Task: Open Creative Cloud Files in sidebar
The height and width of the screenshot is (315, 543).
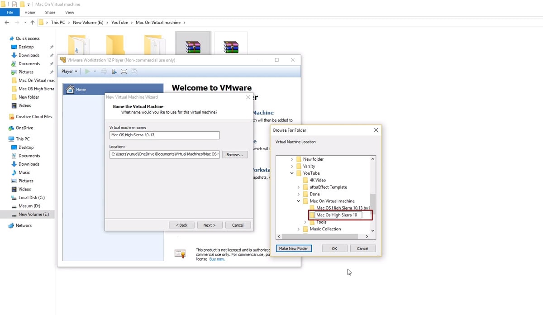Action: [x=34, y=117]
